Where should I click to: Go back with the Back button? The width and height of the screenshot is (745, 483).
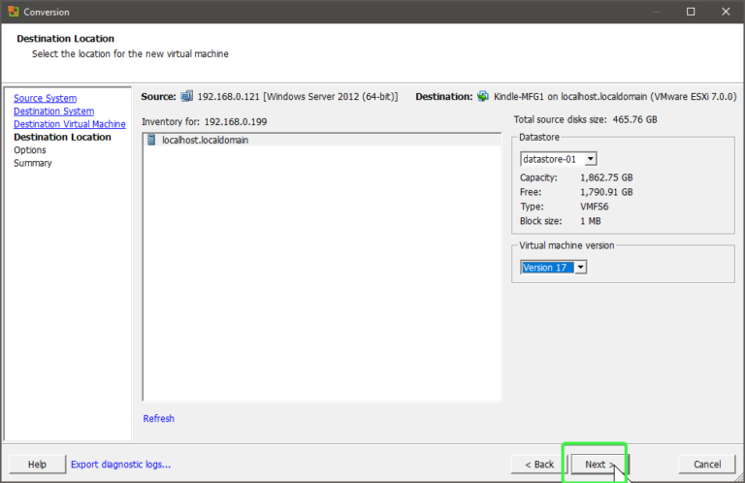pyautogui.click(x=533, y=465)
